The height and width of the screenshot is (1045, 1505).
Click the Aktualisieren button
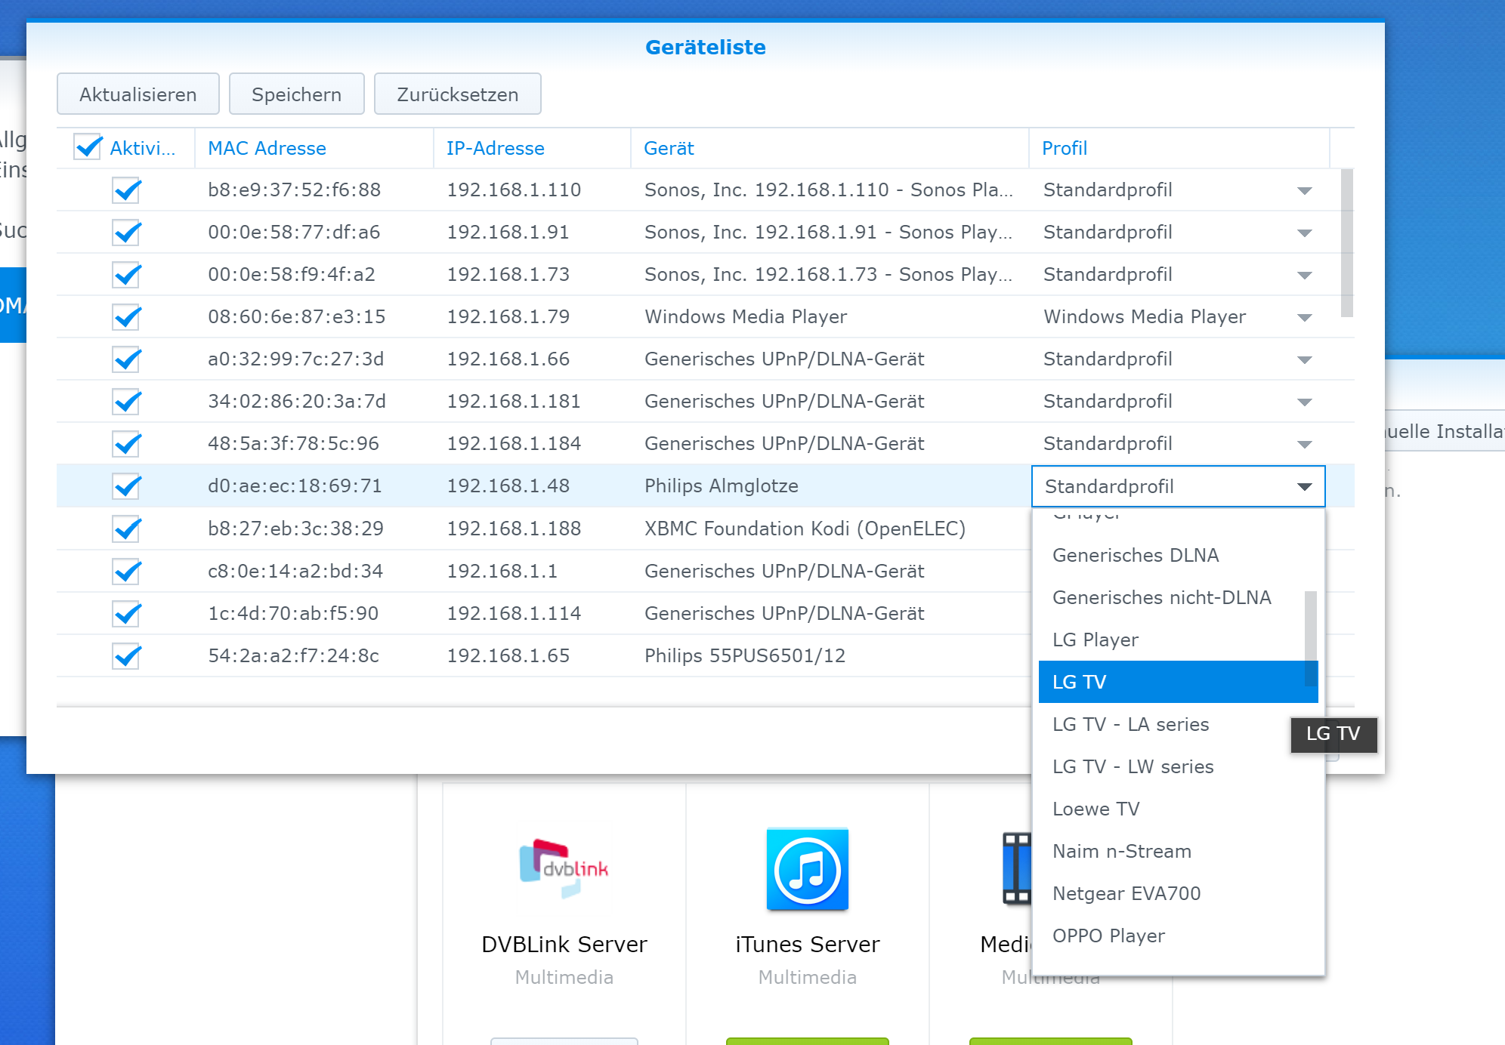click(138, 94)
